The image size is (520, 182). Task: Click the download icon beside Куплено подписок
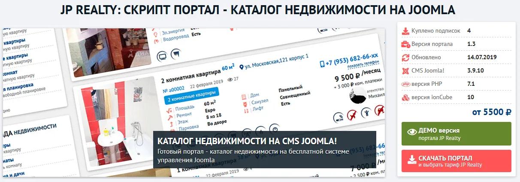click(405, 31)
